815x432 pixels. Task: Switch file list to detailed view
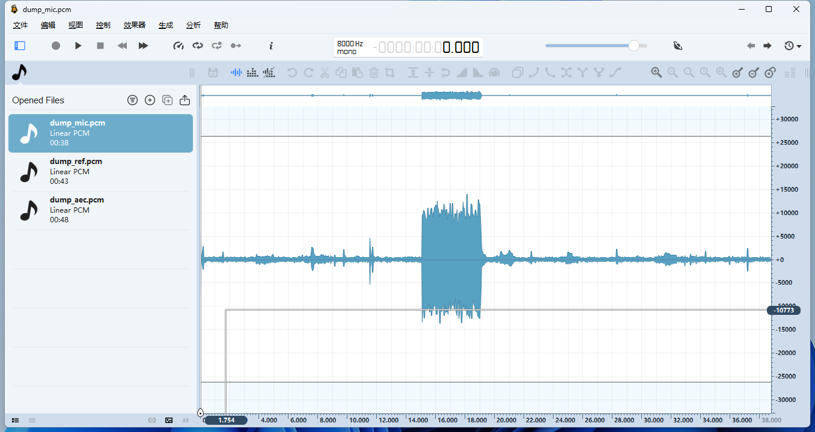(x=16, y=420)
